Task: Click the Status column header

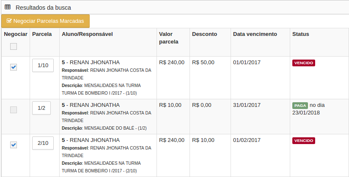Action: pyautogui.click(x=301, y=34)
